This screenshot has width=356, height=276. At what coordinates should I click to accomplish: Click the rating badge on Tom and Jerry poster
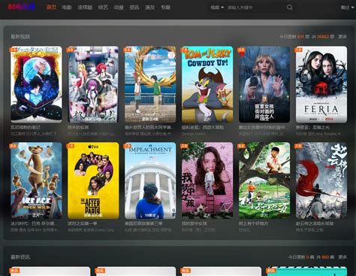185,50
